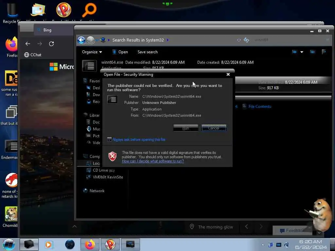This screenshot has width=335, height=251.
Task: Refresh the Explorer search results
Action: pyautogui.click(x=246, y=40)
